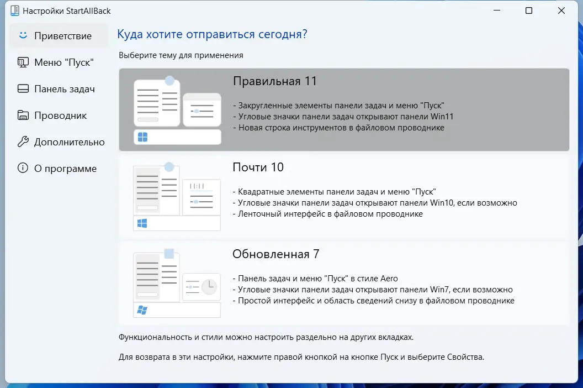The width and height of the screenshot is (583, 388).
Task: Close the StartAllBack settings window
Action: point(561,11)
